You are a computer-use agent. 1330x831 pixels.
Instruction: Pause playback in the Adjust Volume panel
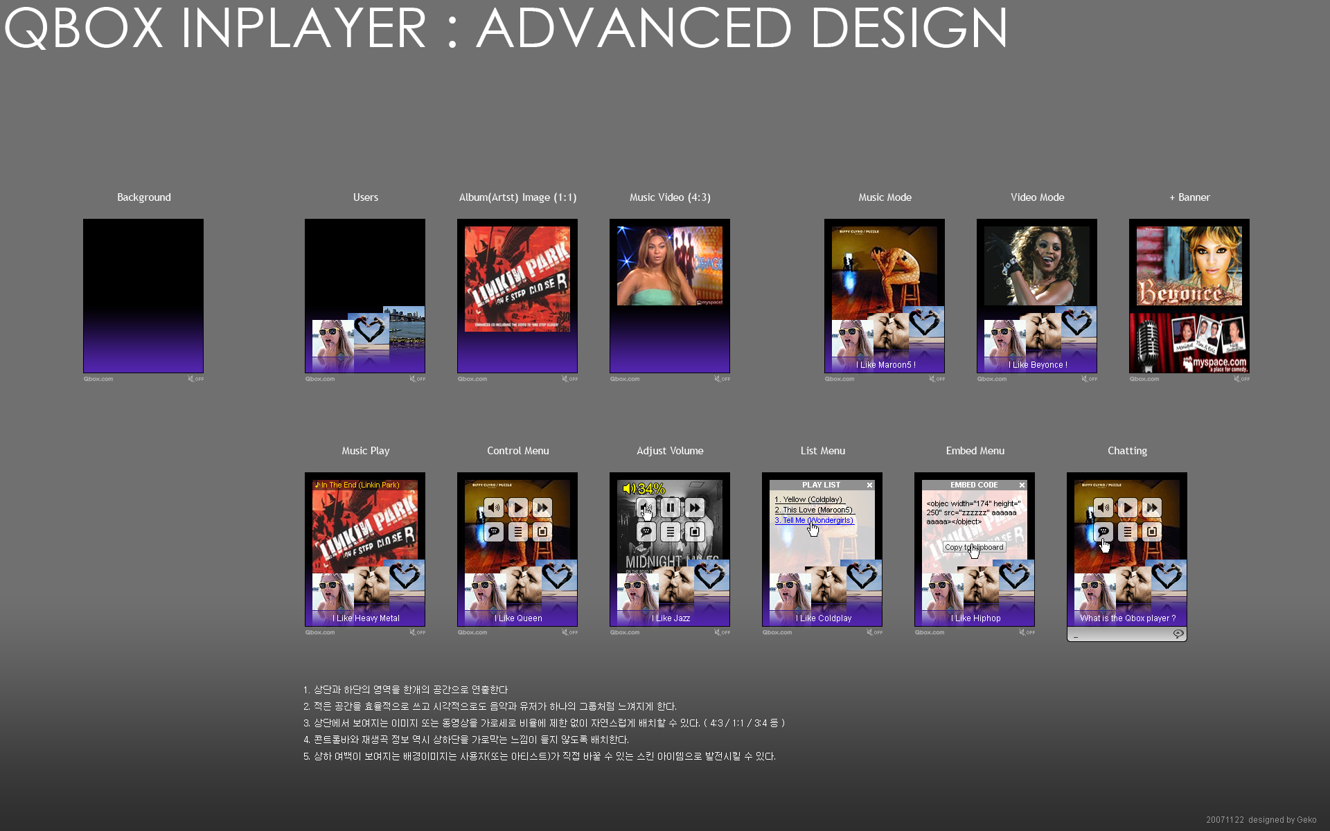pyautogui.click(x=671, y=508)
